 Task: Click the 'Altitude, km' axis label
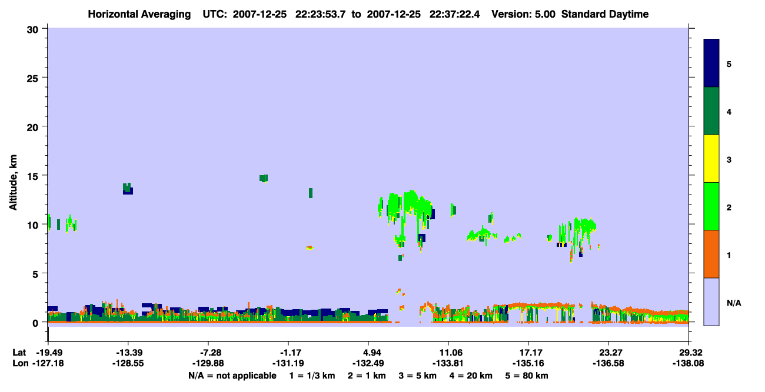click(x=13, y=183)
